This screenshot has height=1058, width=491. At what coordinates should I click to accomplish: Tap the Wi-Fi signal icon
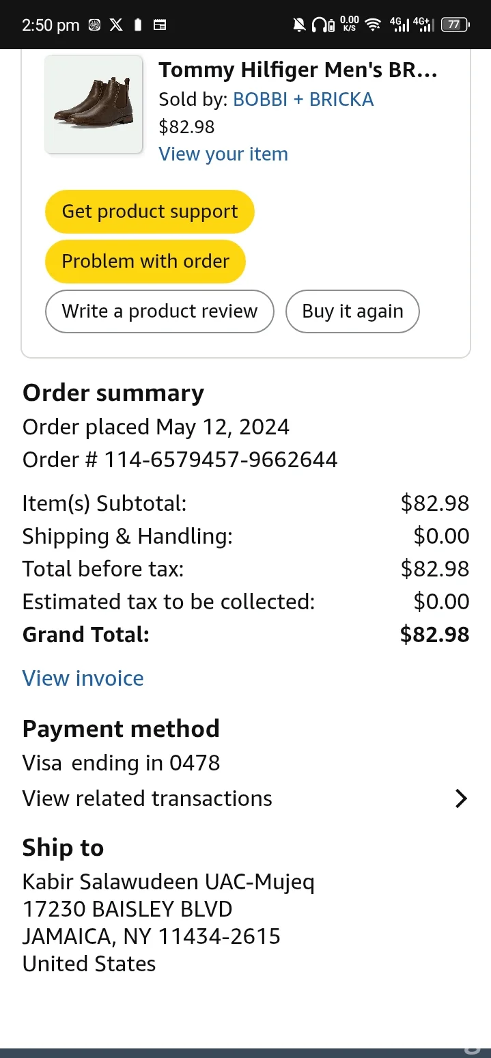372,25
